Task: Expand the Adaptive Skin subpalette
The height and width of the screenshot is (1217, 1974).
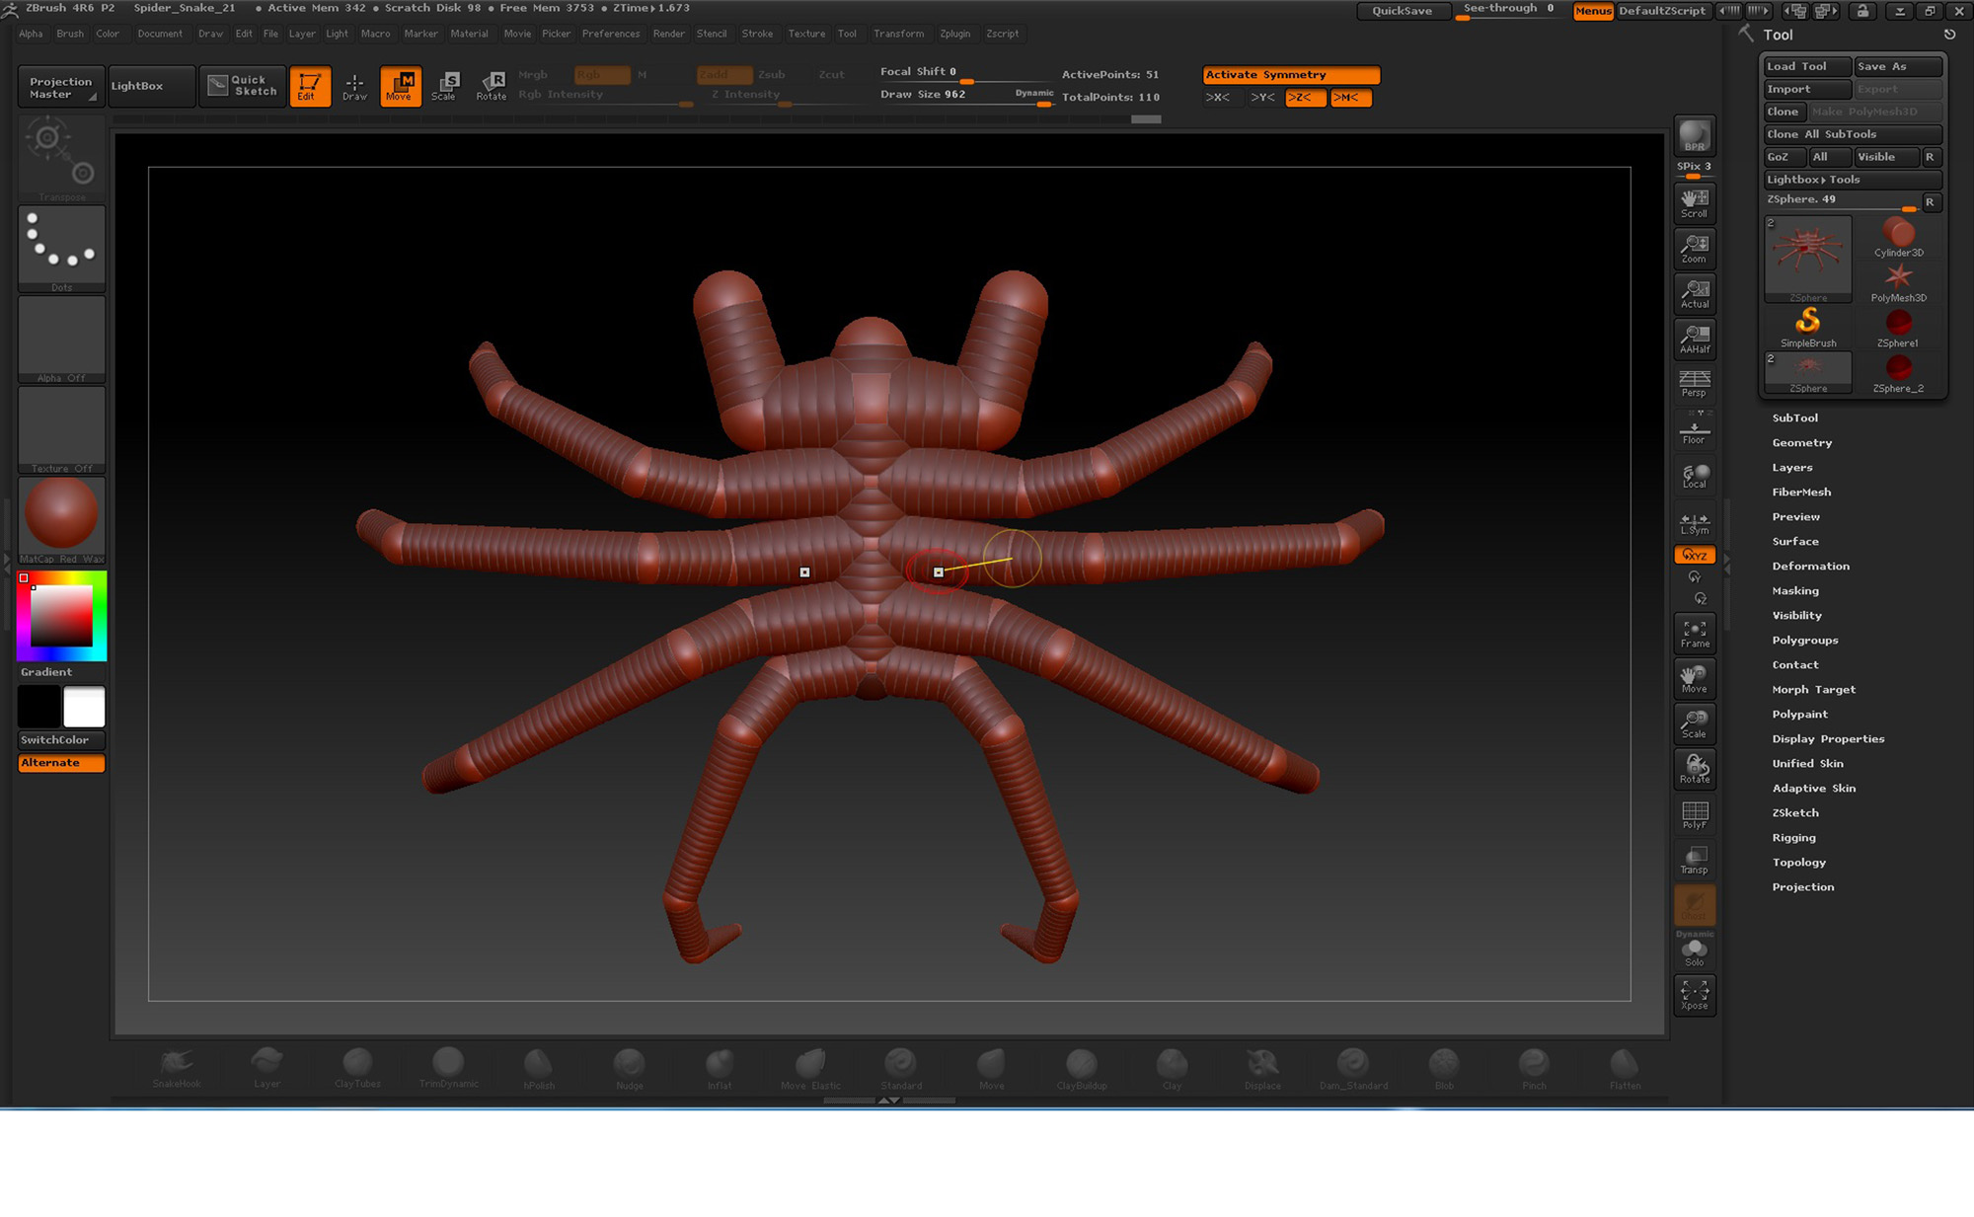Action: coord(1814,788)
